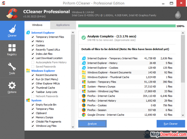The height and width of the screenshot is (139, 187).
Task: Select the System group heading
Action: tap(36, 100)
